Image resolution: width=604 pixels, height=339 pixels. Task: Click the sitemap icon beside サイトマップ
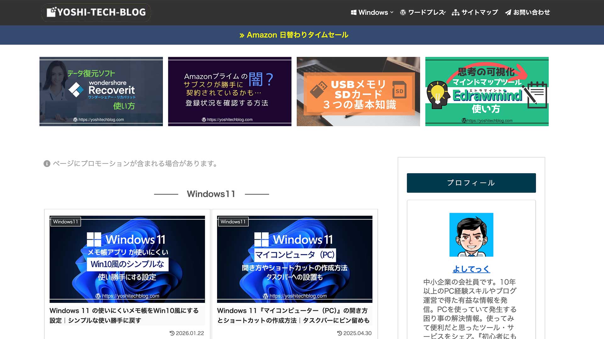[455, 12]
